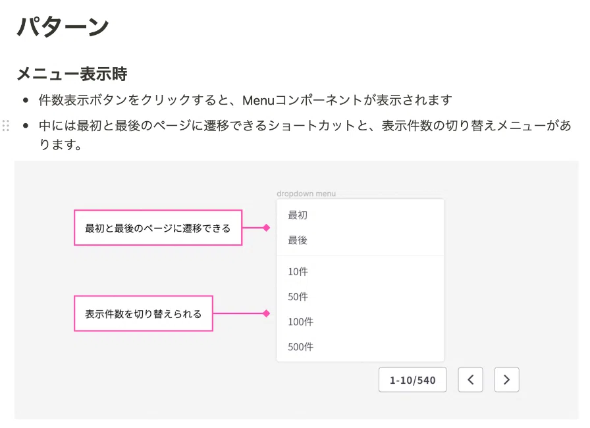Viewport: 590px width, 428px height.
Task: Click the block drag handle dots icon
Action: 6,125
